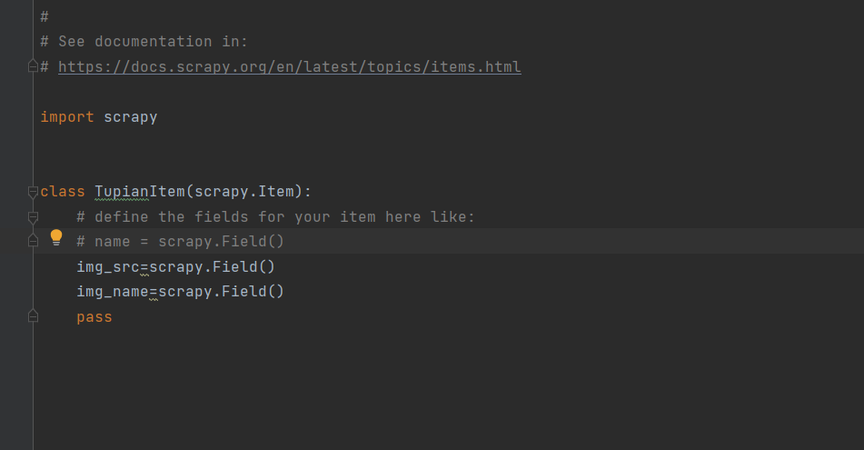Viewport: 864px width, 450px height.
Task: Click the fold end marker beside the docs URL
Action: [x=33, y=66]
